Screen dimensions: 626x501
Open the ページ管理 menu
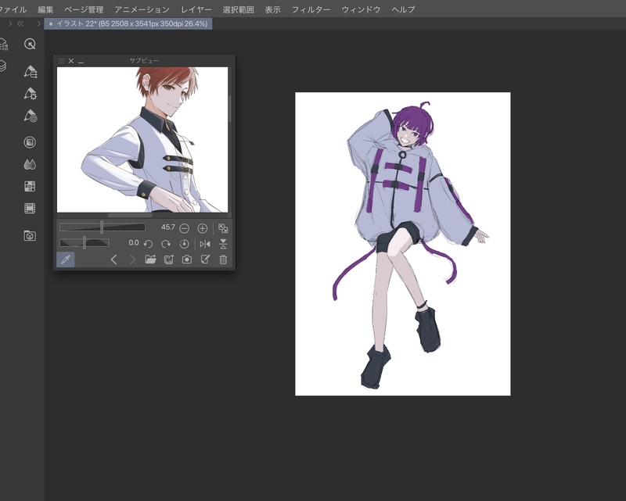(84, 9)
